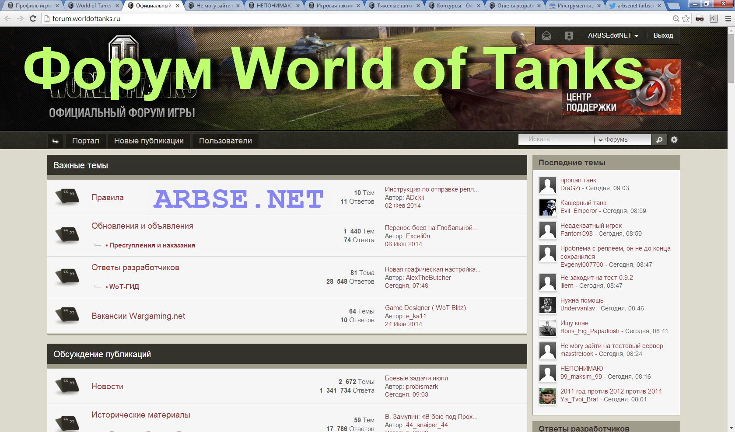Open Chrome hamburger menu
The image size is (735, 432).
[x=728, y=18]
